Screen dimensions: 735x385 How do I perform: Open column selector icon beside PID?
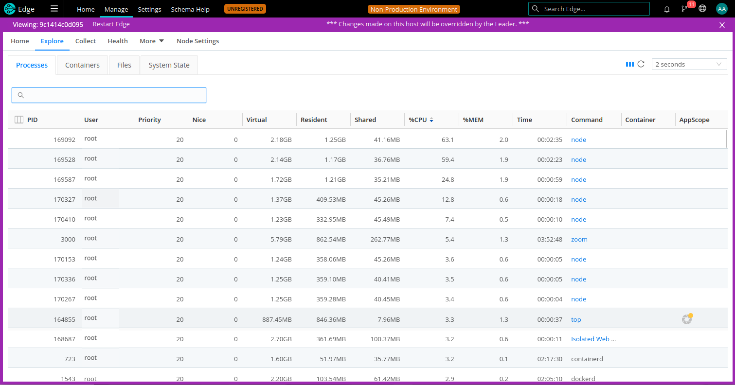[19, 120]
